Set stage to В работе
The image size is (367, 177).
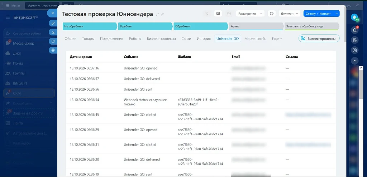[145, 26]
